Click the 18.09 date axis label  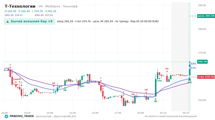[27, 113]
